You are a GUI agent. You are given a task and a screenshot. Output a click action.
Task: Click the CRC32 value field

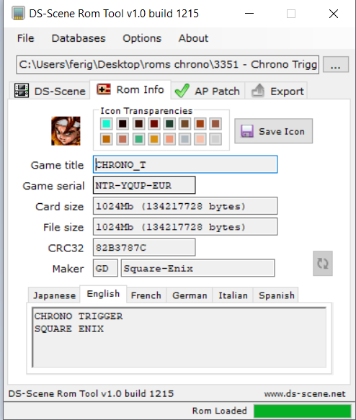tap(144, 247)
